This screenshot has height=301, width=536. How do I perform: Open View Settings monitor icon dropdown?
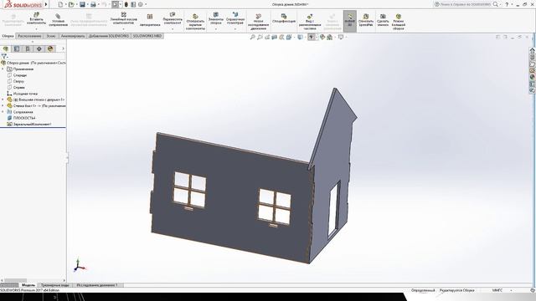point(341,37)
